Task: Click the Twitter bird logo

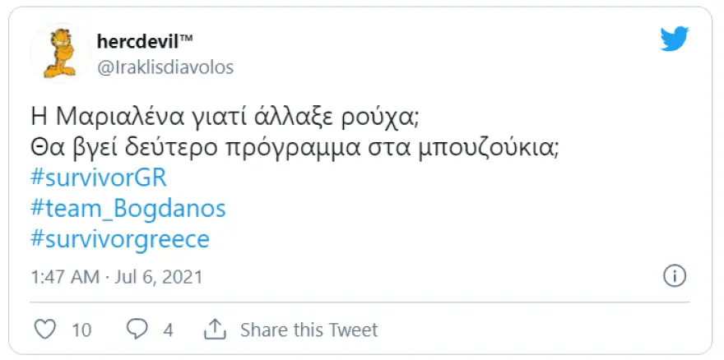Action: 675,39
